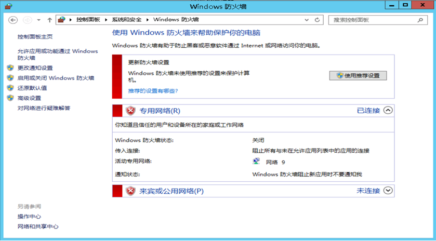Click the Windows 防火墙状态: label
Viewport: 436px width, 241px height.
(x=144, y=140)
